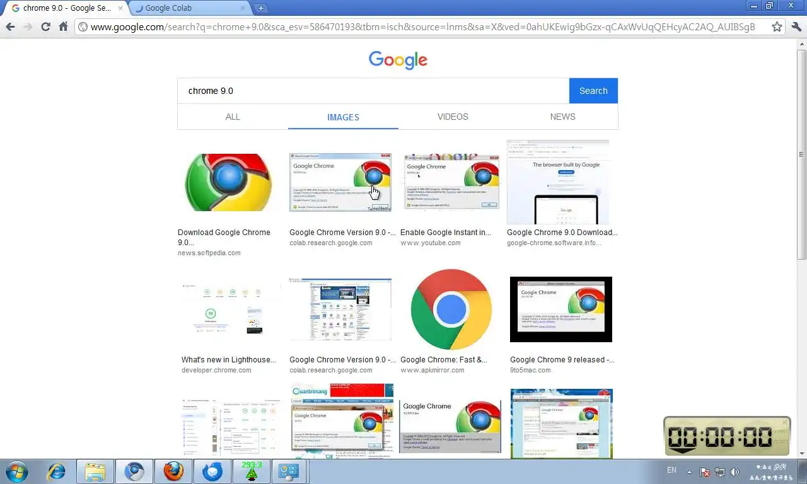
Task: Select the IMAGES results tab
Action: coord(343,117)
